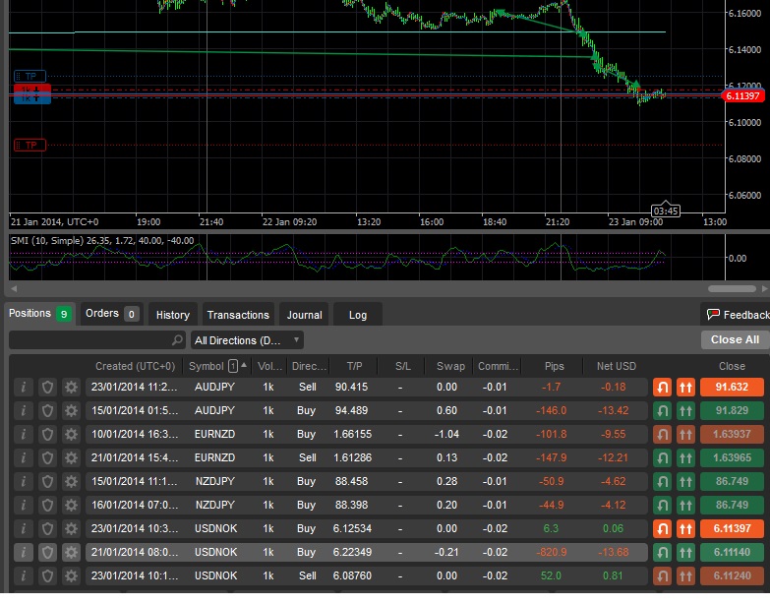Close EURNZD Sell position at 1.63965
Image resolution: width=770 pixels, height=604 pixels.
click(x=732, y=457)
